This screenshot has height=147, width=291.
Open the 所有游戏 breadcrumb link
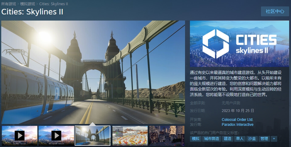click(x=9, y=4)
